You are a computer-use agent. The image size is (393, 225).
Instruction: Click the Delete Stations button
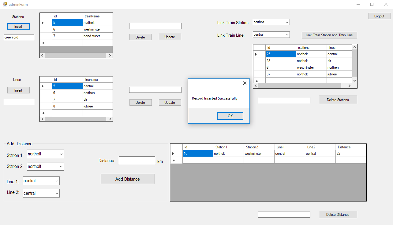(x=338, y=100)
